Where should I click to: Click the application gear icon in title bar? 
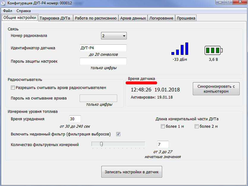(x=3, y=3)
